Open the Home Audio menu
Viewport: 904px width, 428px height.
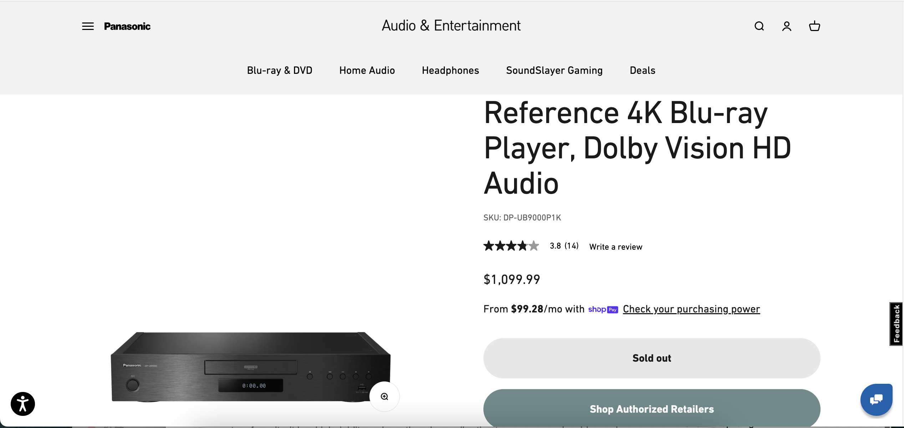367,70
